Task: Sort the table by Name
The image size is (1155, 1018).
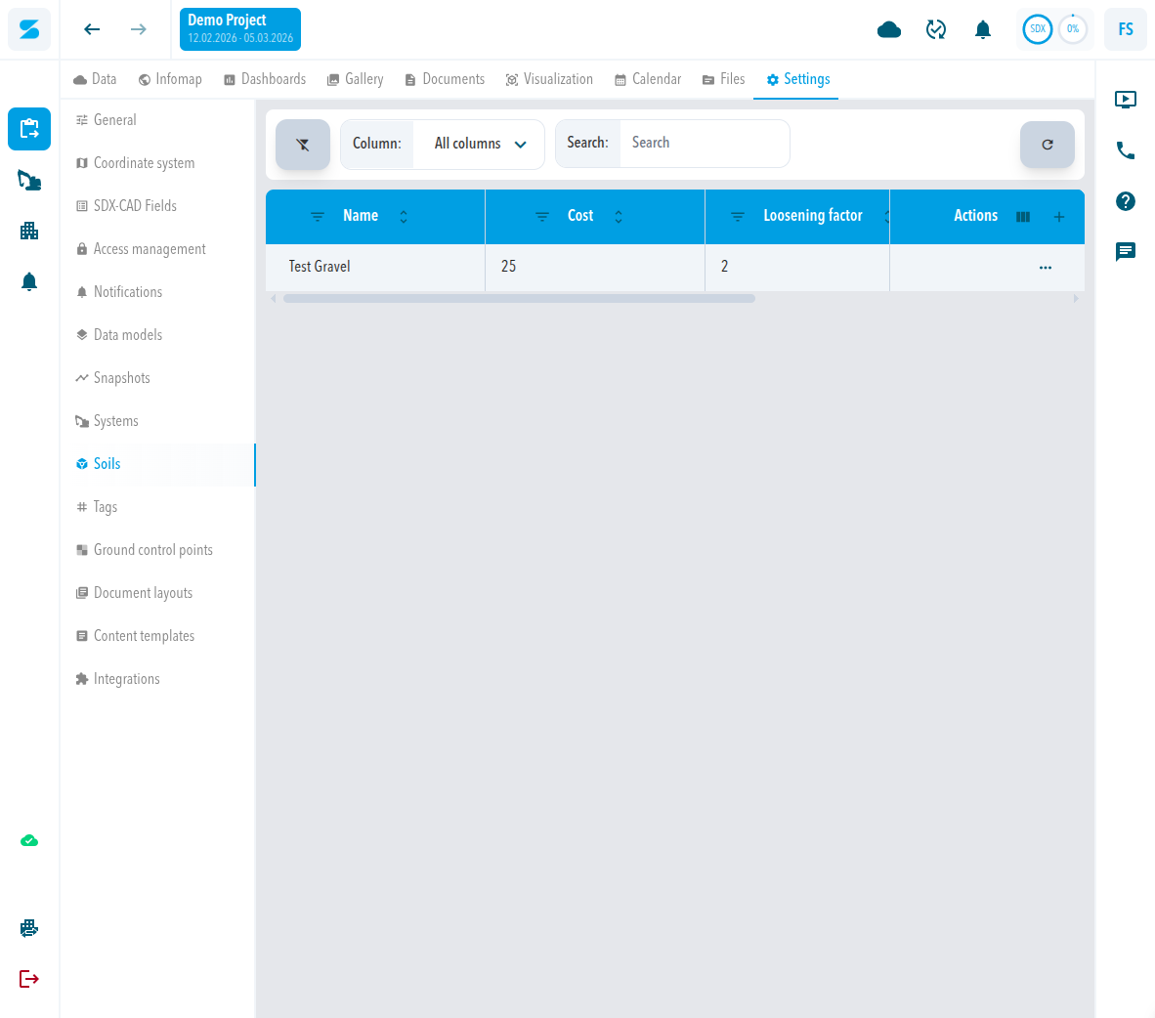Action: pos(404,217)
